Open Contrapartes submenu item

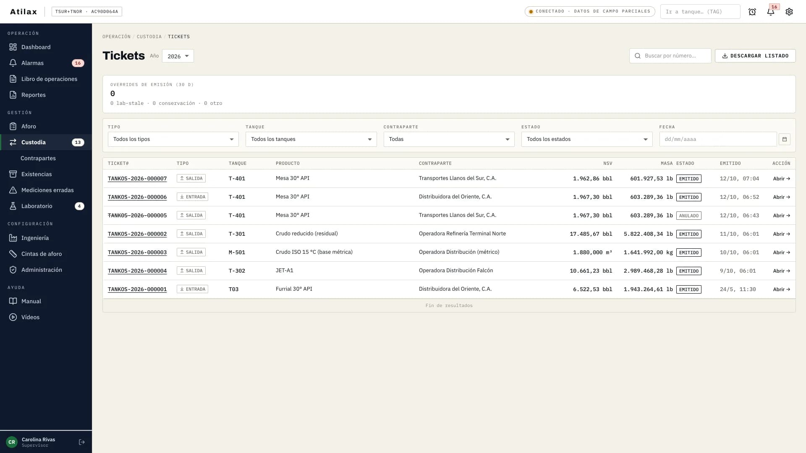click(38, 158)
